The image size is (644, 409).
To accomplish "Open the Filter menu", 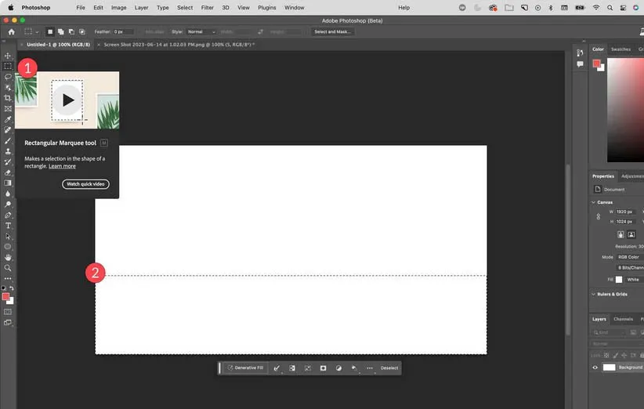I will pos(207,7).
